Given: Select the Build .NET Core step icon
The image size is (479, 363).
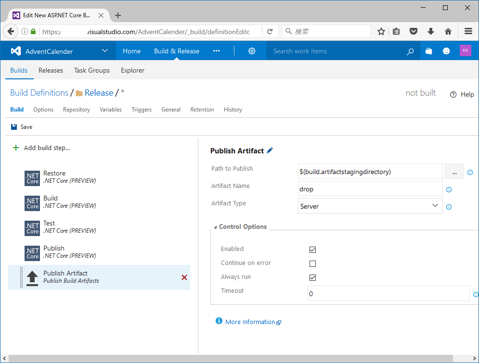Looking at the screenshot, I should click(32, 203).
